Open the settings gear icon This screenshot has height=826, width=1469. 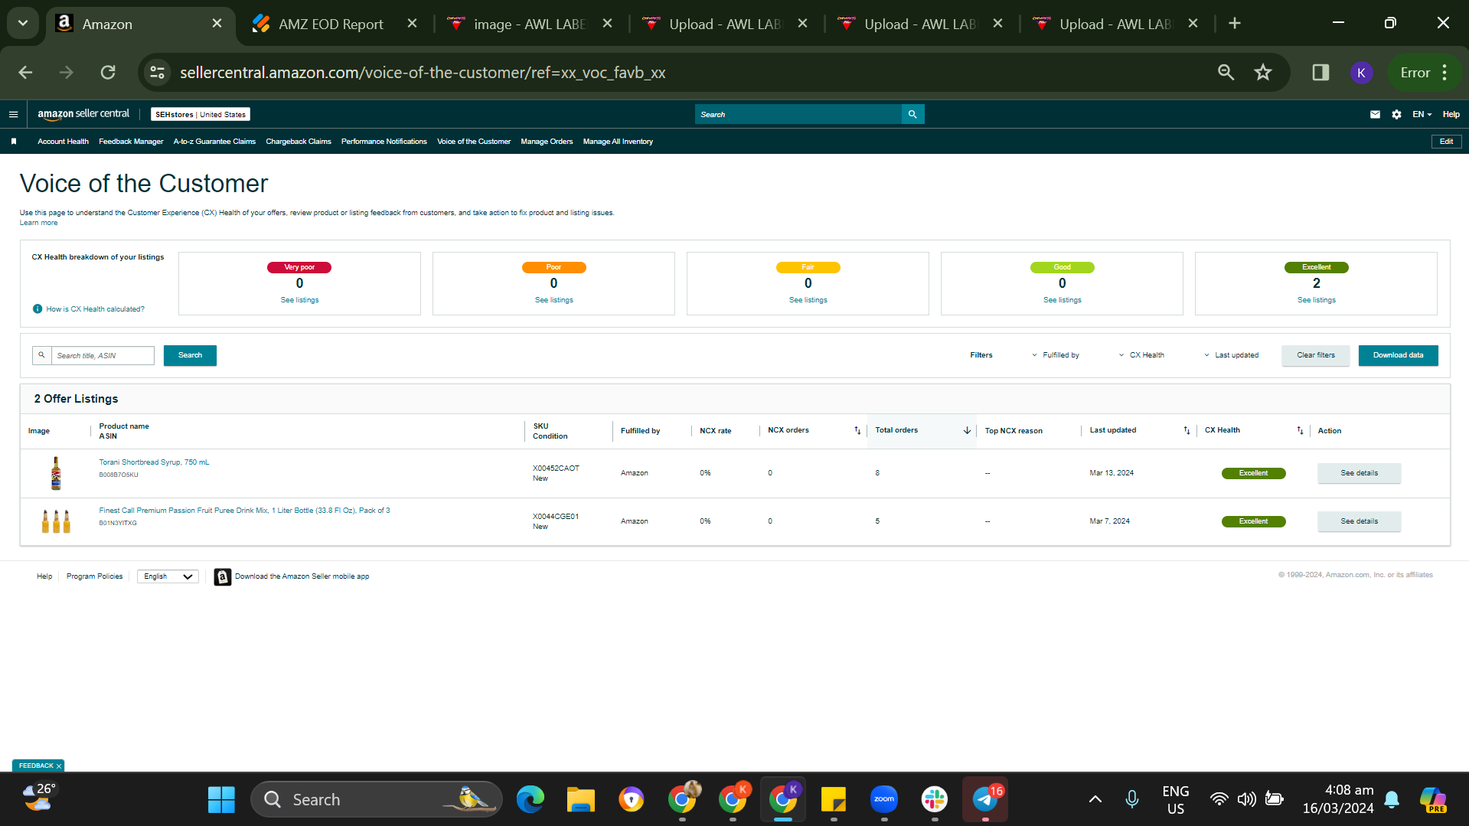1396,114
